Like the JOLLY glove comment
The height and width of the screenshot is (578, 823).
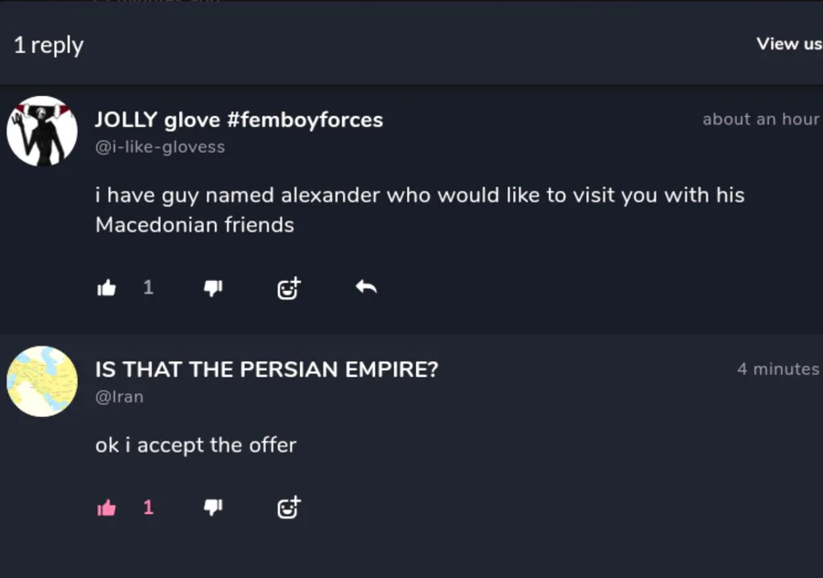coord(107,289)
